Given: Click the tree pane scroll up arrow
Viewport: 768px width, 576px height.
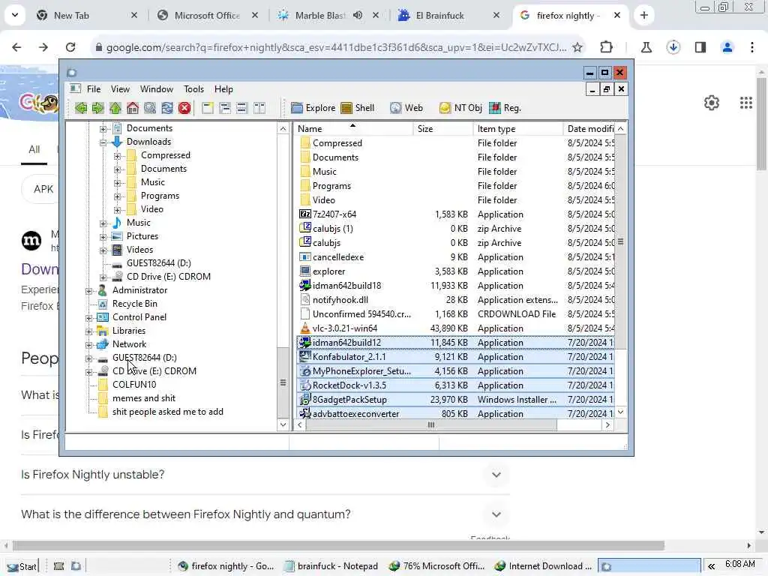Looking at the screenshot, I should (283, 129).
